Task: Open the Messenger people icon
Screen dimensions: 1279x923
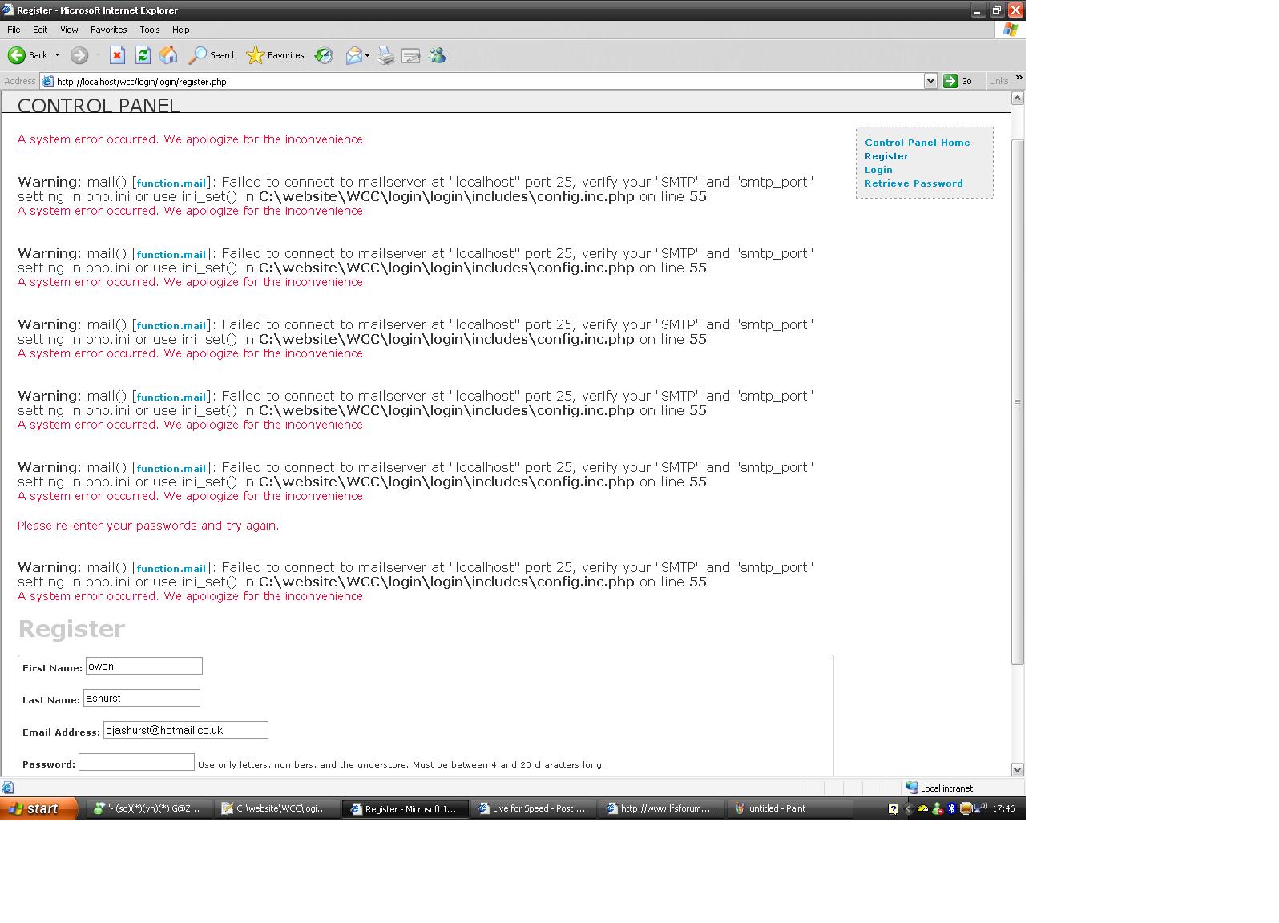Action: [x=437, y=55]
